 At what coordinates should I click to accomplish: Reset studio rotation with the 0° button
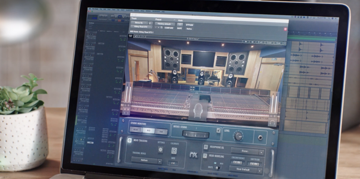(218, 131)
